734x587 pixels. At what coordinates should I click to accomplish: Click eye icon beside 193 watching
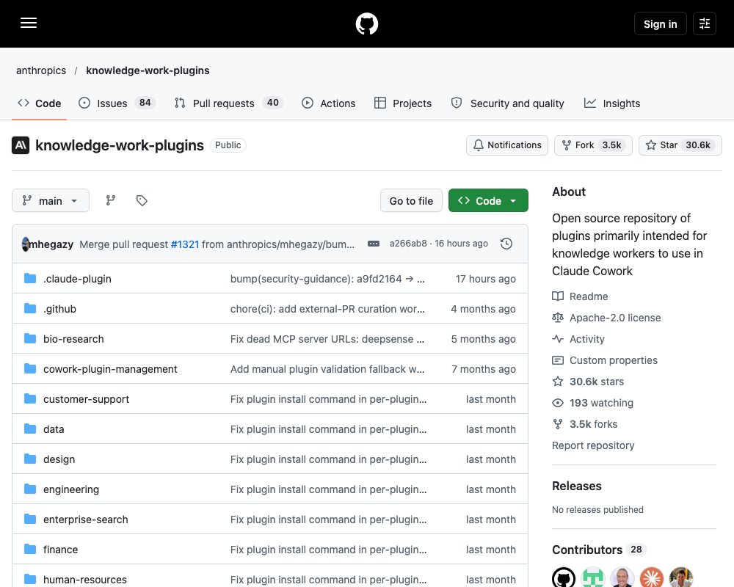(x=558, y=403)
